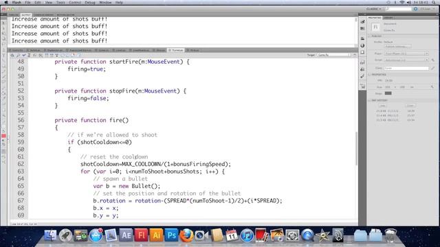Switch to the Timeline tab
440x247 pixels.
coord(14,15)
